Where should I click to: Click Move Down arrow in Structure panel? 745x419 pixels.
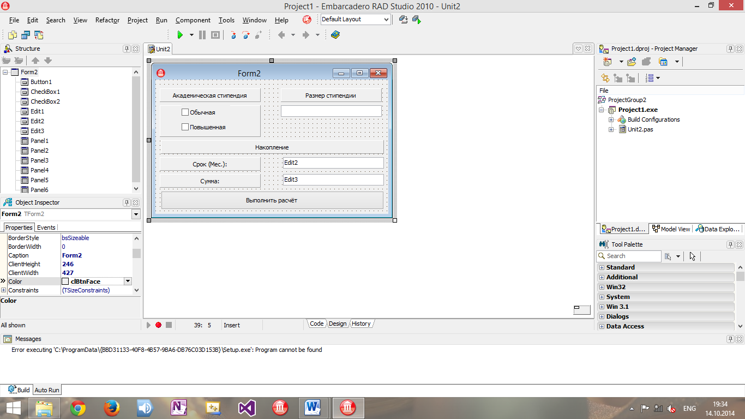(x=48, y=61)
